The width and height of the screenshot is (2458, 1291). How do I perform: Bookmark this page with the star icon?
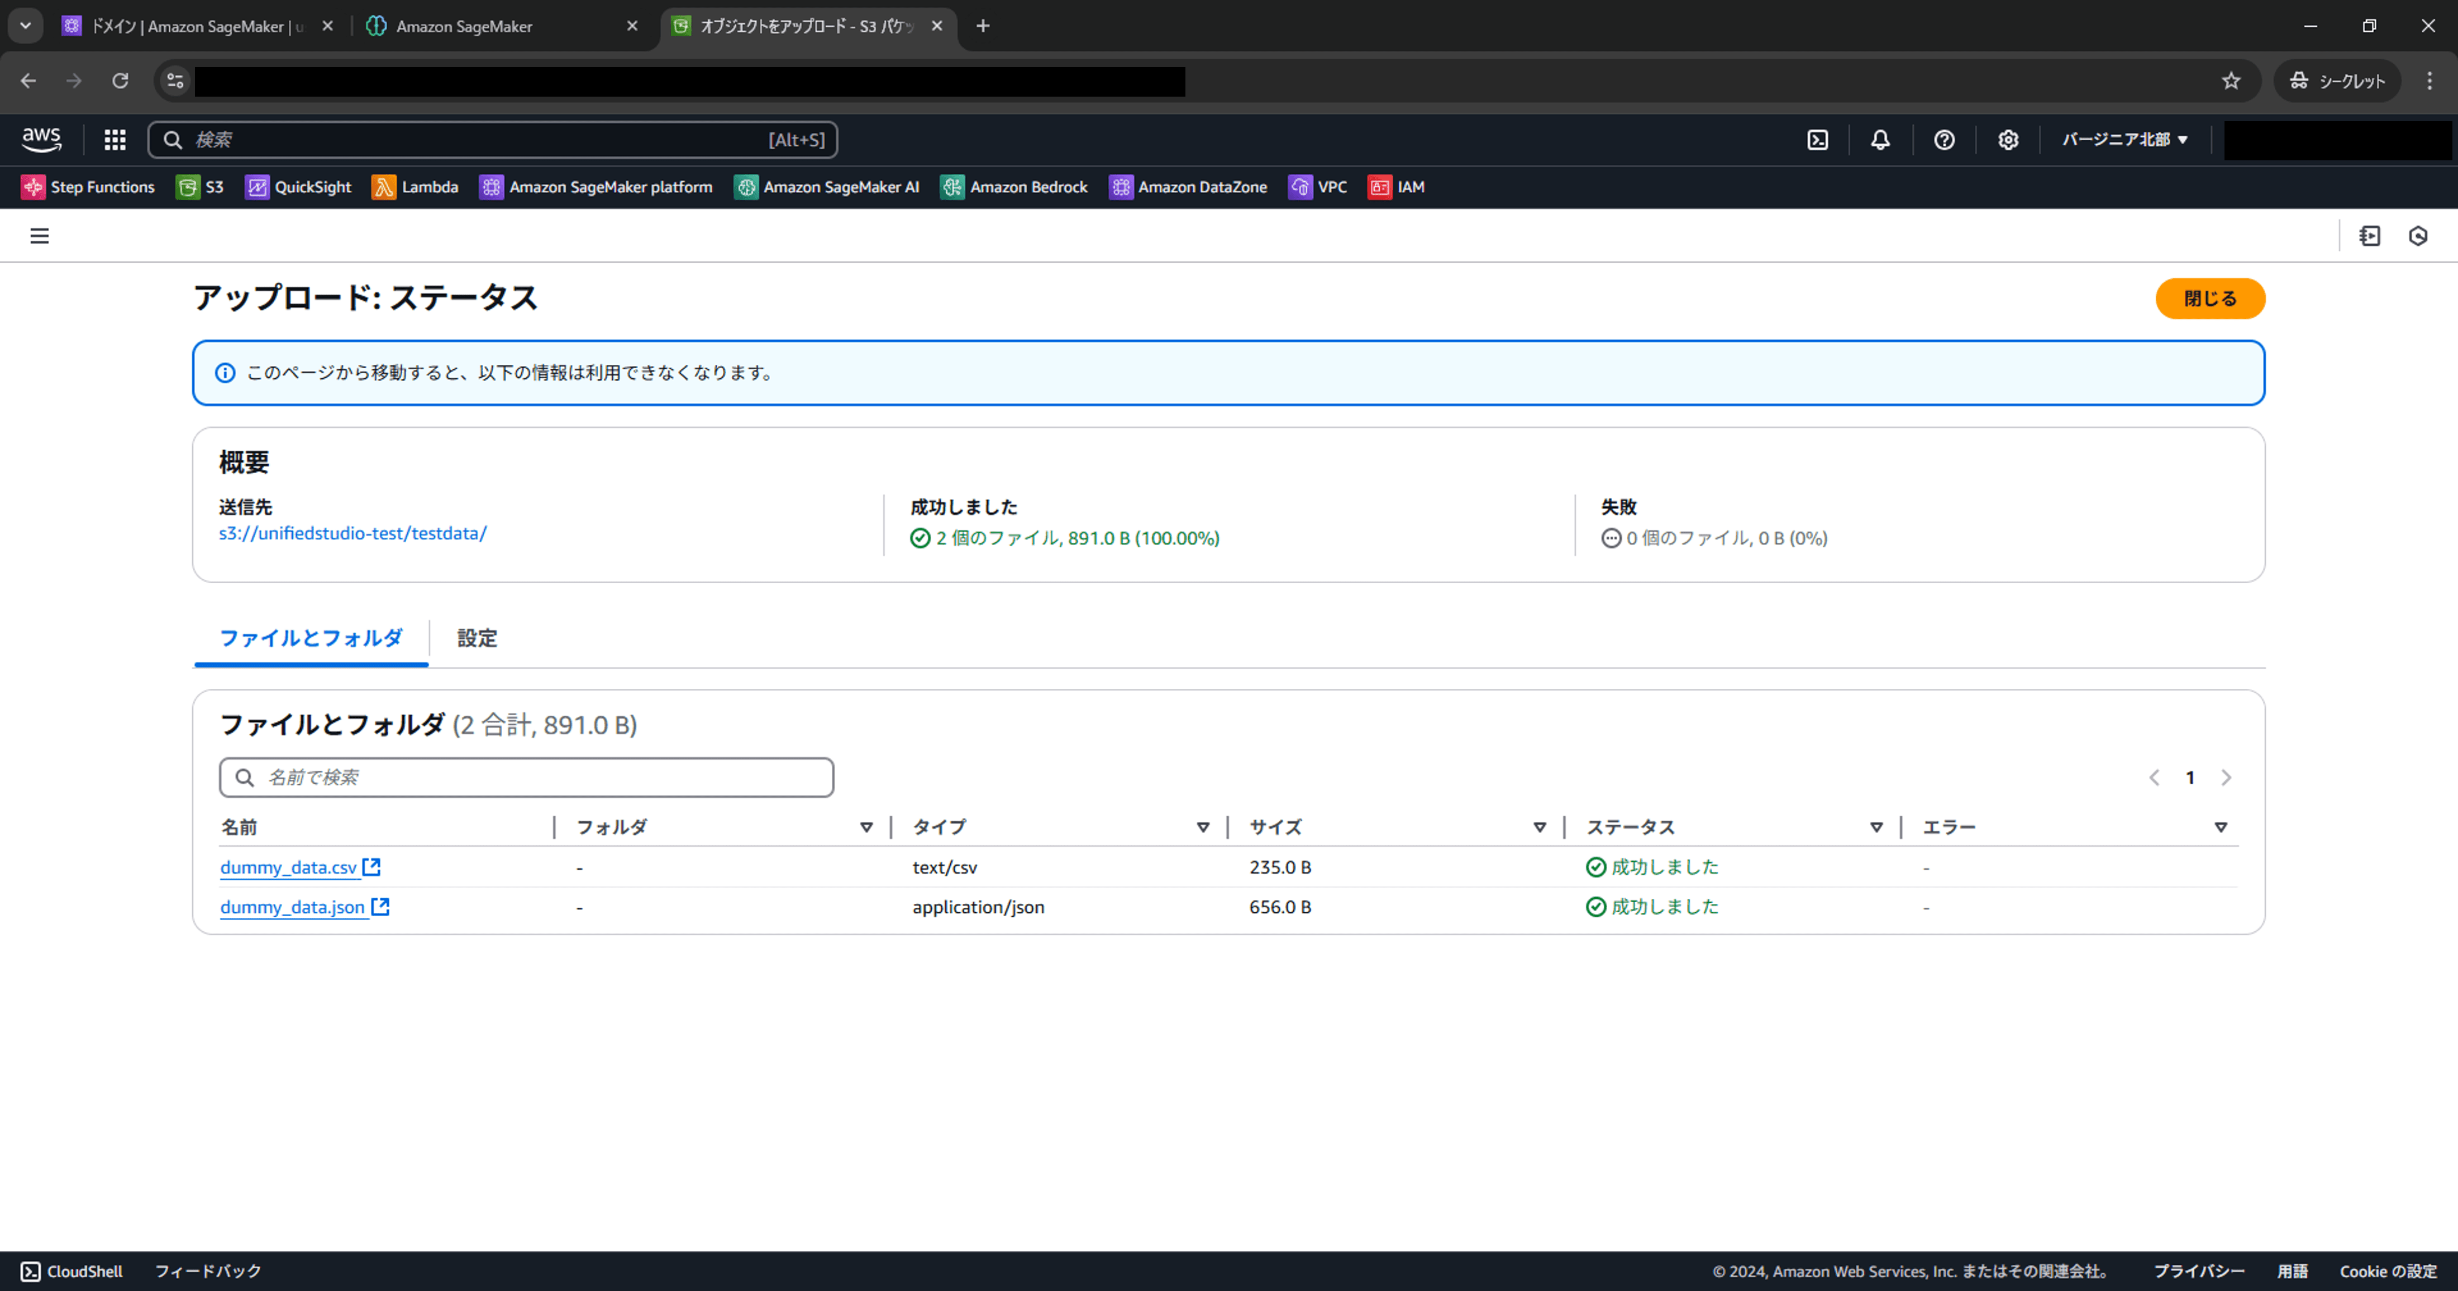tap(2231, 81)
